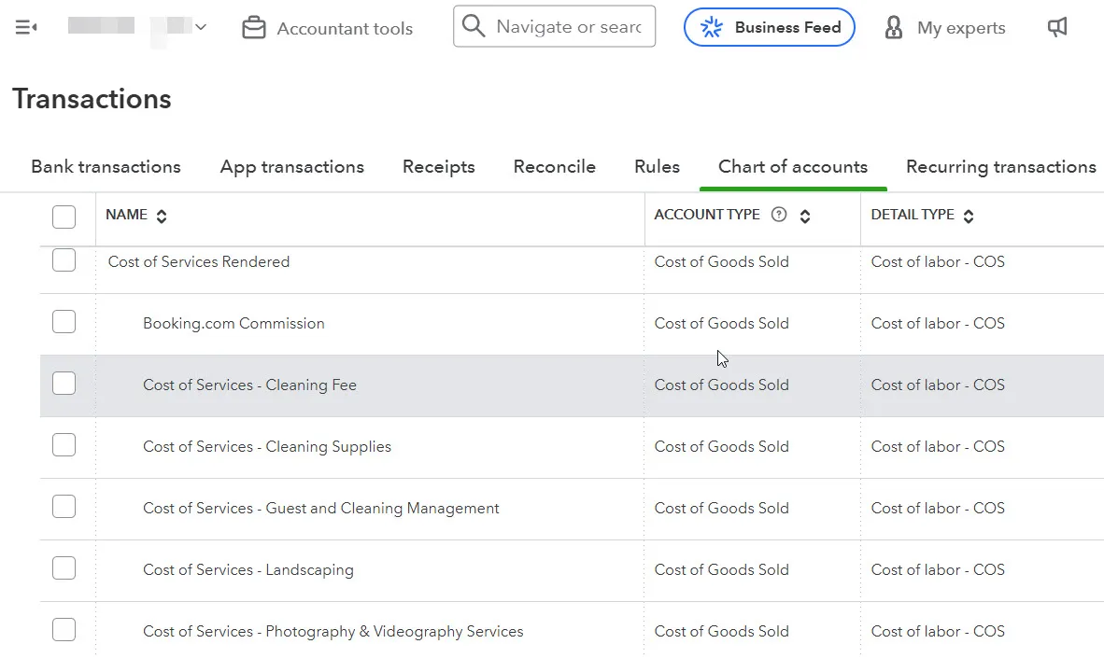
Task: Sort accounts by Name column arrows
Action: point(162,217)
